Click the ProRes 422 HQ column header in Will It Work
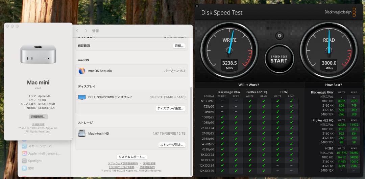This screenshot has height=179, width=365. 257,92
